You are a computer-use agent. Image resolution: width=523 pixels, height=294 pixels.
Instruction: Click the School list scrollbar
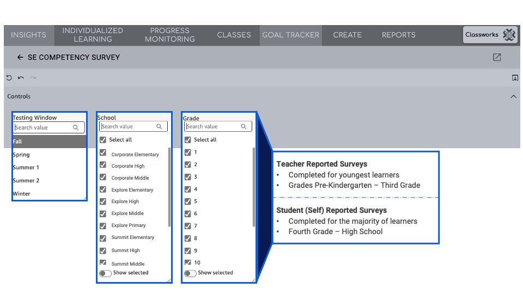click(169, 187)
